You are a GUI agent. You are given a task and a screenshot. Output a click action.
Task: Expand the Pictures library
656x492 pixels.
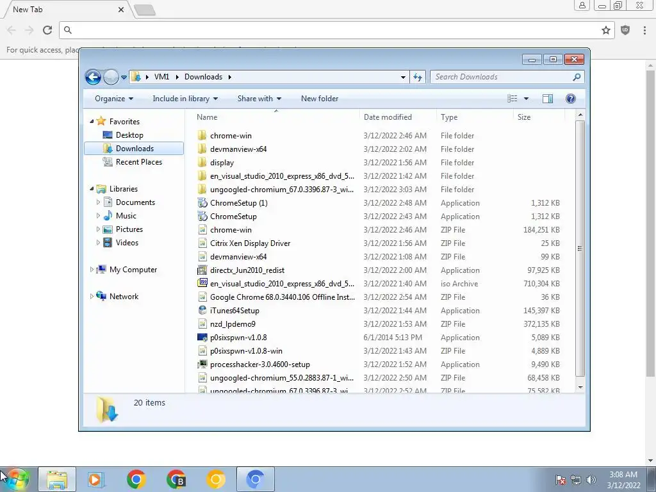tap(98, 229)
